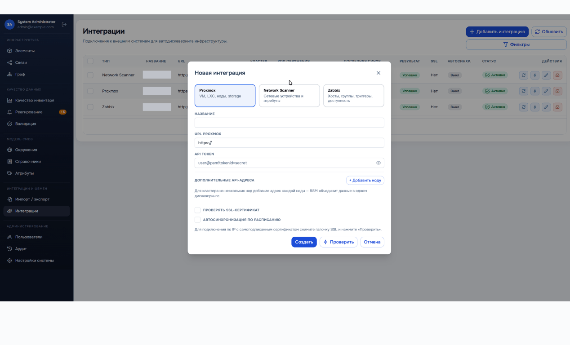This screenshot has width=570, height=345.
Task: Enable Проверять SSL-сертификат checkbox
Action: click(197, 210)
